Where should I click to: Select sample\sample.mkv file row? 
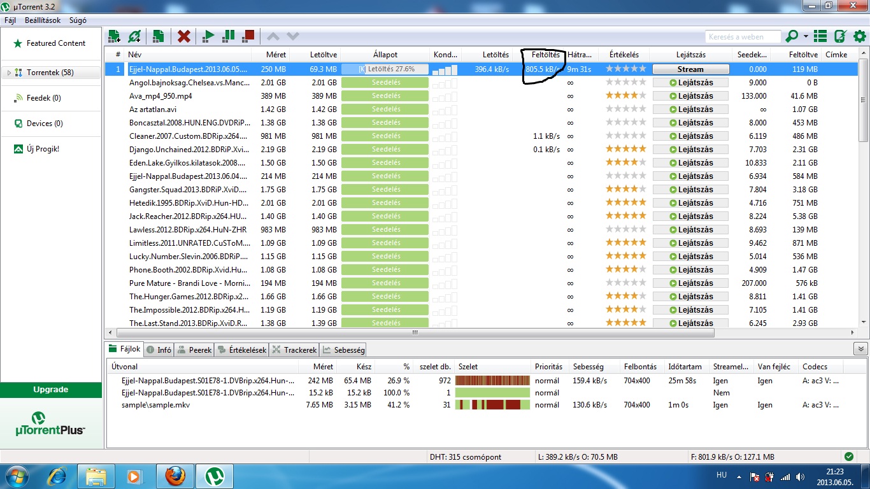pos(487,405)
